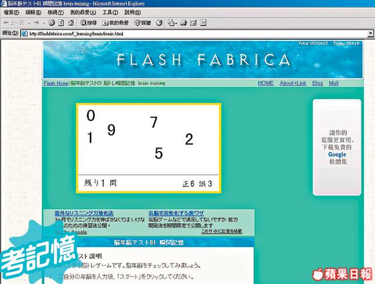Viewport: 375px width, 284px height.
Task: Click the Flash Home breadcrumb link
Action: coord(56,83)
